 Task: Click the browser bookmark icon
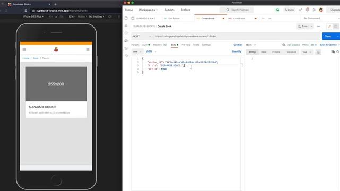(x=26, y=11)
